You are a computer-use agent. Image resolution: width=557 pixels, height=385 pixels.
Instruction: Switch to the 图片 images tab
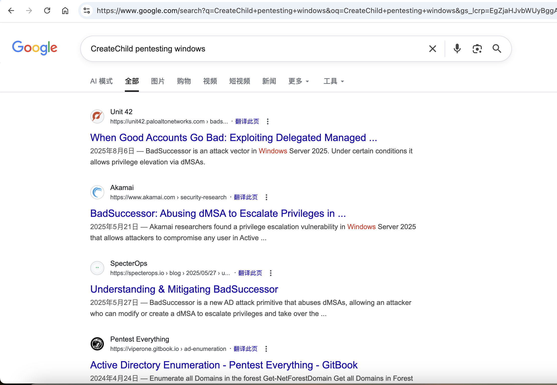158,81
